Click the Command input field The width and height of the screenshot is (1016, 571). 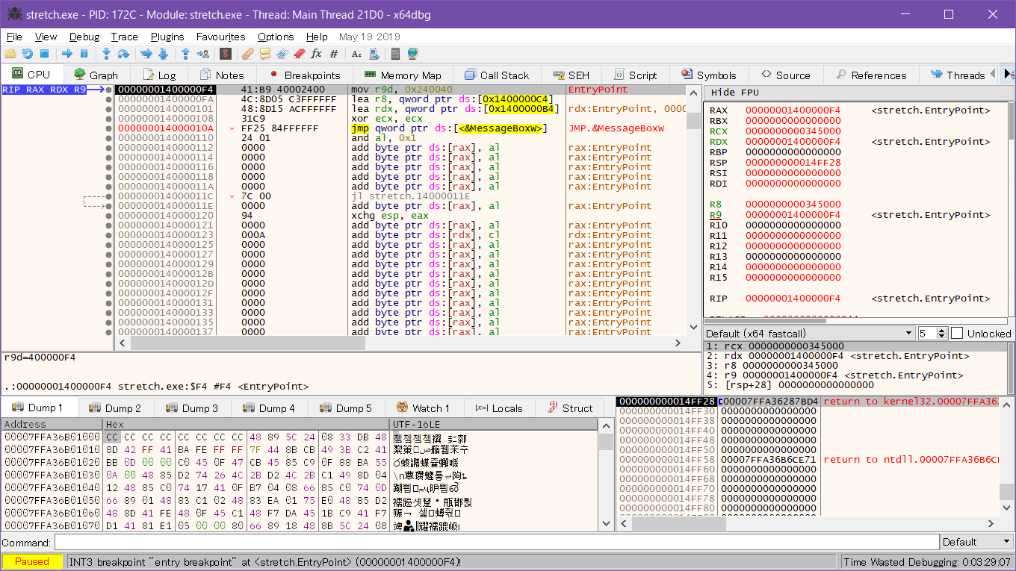click(496, 542)
